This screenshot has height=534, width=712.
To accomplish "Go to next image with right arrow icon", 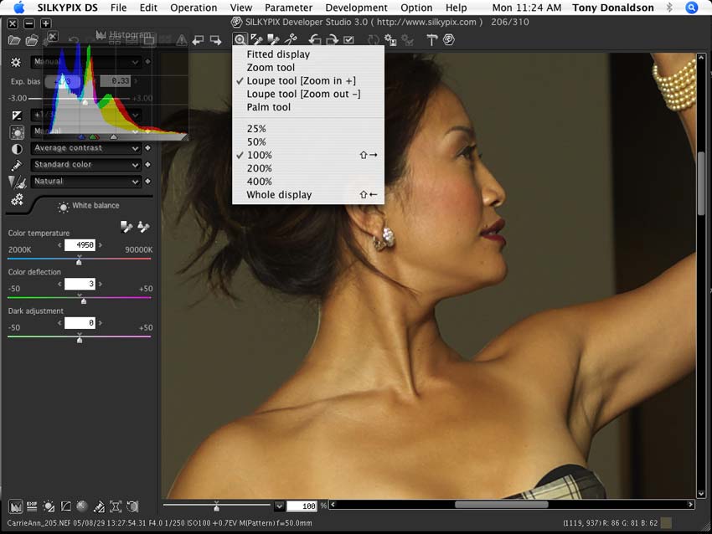I will point(215,40).
